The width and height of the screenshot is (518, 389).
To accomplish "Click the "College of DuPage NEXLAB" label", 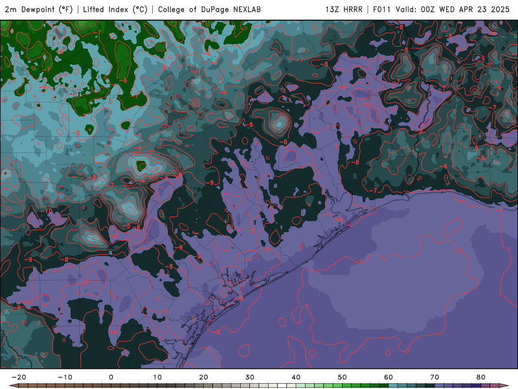I will pyautogui.click(x=209, y=9).
